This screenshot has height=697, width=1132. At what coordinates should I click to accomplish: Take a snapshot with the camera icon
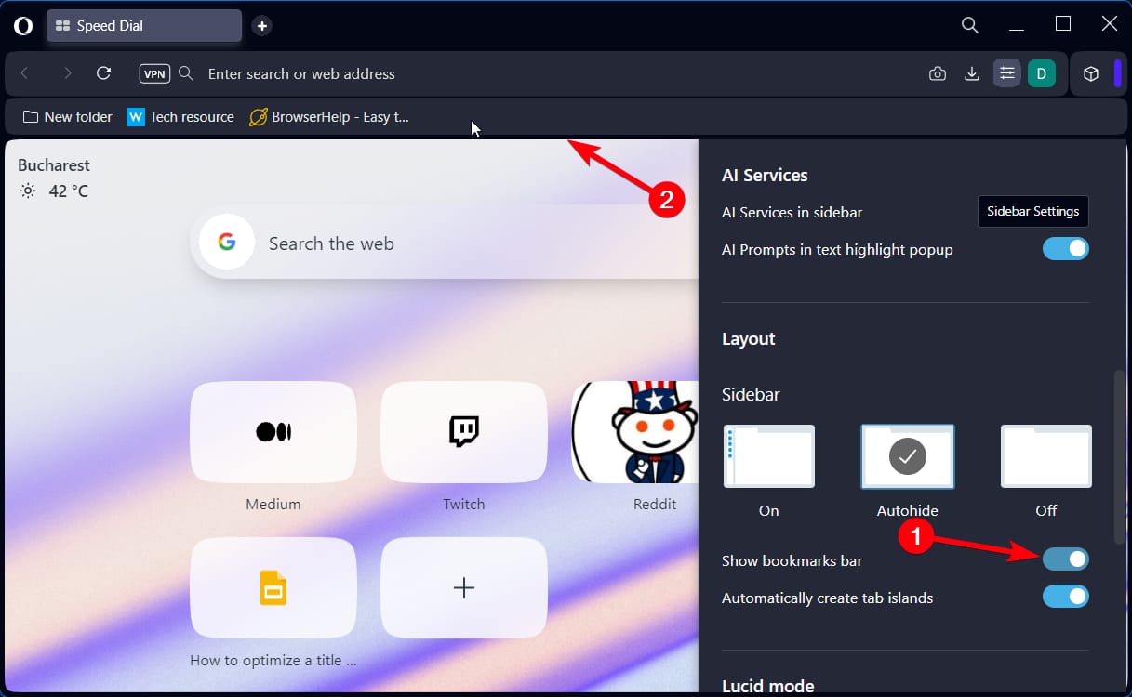(938, 73)
